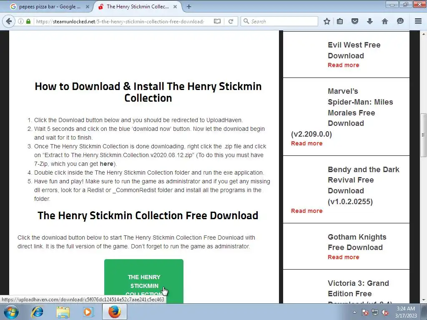The width and height of the screenshot is (427, 320).
Task: Click the date 3/17/2023 in the tray
Action: click(x=406, y=316)
